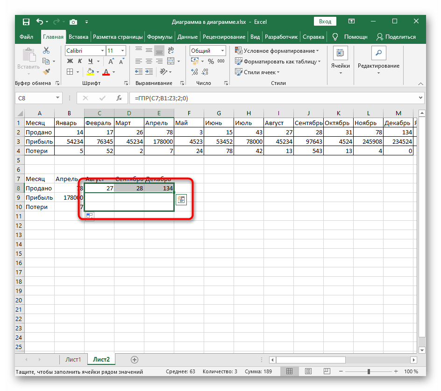
Task: Open the Формулы ribbon tab
Action: pos(159,37)
